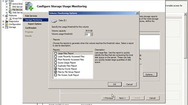Click the Previous button in wizard
Screen dimensions: 188x105
[108, 98]
